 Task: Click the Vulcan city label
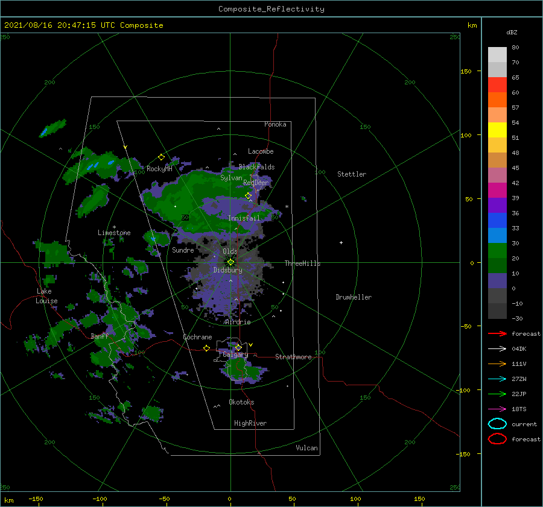click(x=306, y=448)
